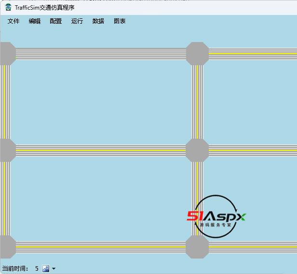Click the image icon in the status bar

[46, 268]
